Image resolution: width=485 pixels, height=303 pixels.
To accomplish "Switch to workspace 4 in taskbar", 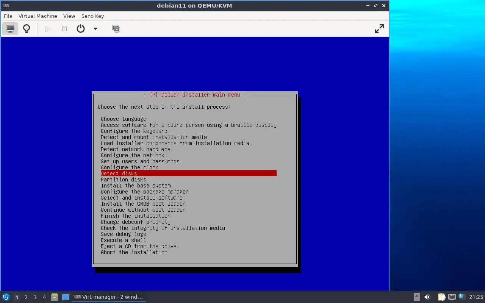I will point(44,297).
